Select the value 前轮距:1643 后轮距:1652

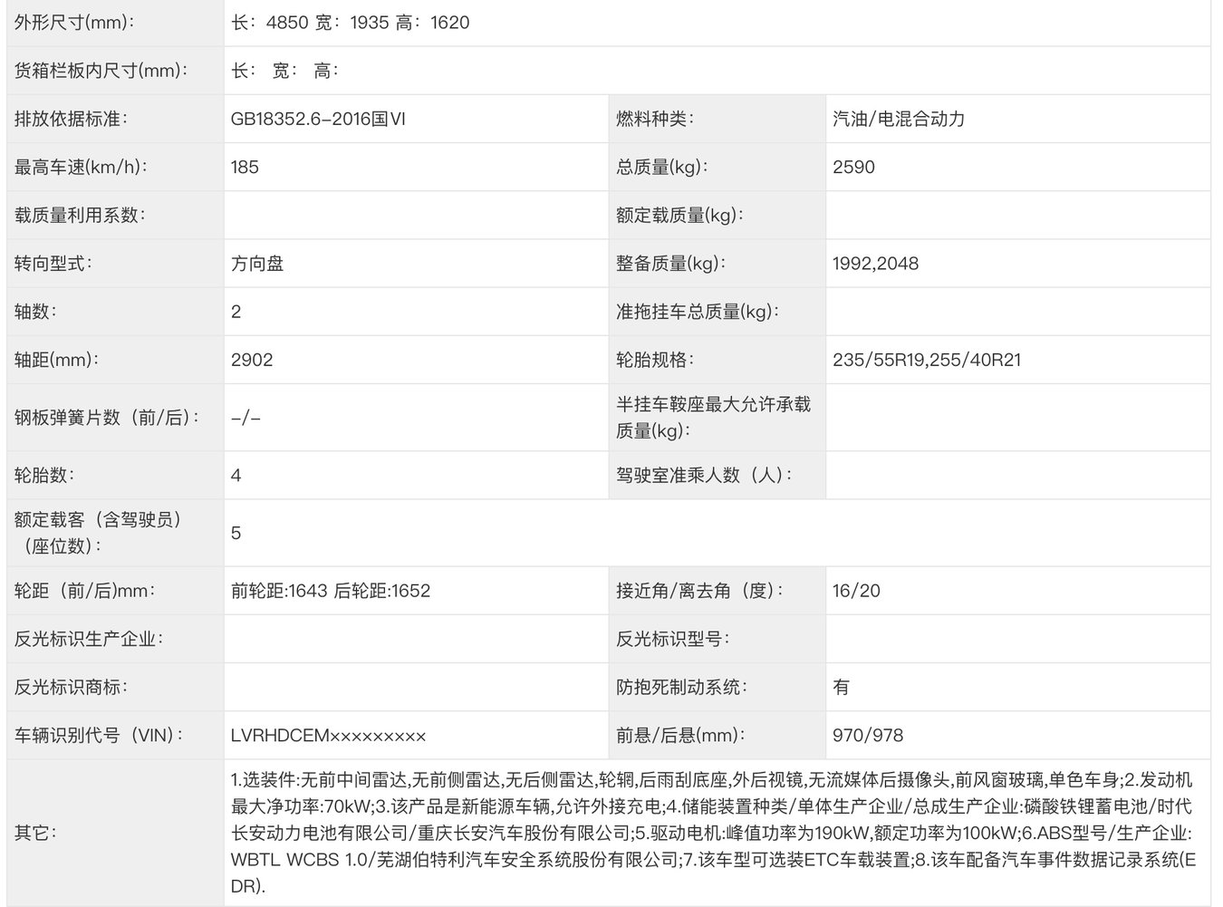(331, 591)
